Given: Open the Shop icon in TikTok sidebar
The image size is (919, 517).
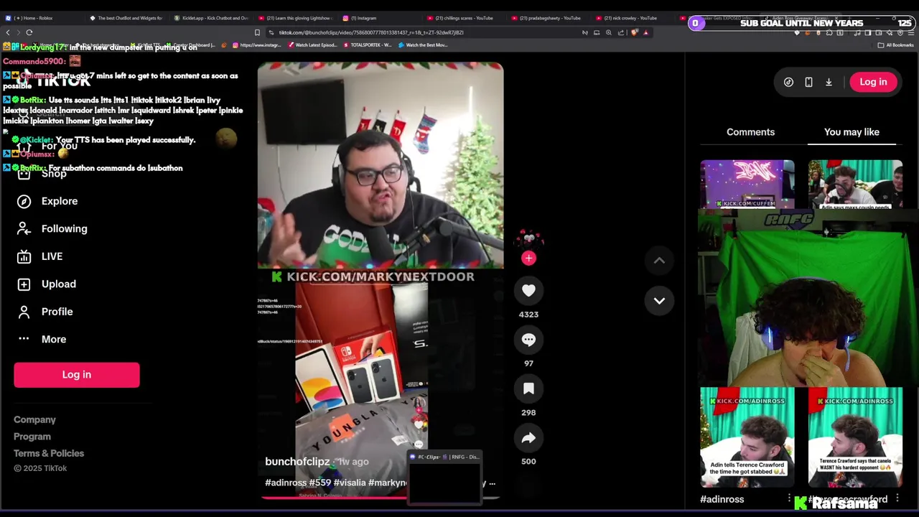Looking at the screenshot, I should click(x=24, y=174).
